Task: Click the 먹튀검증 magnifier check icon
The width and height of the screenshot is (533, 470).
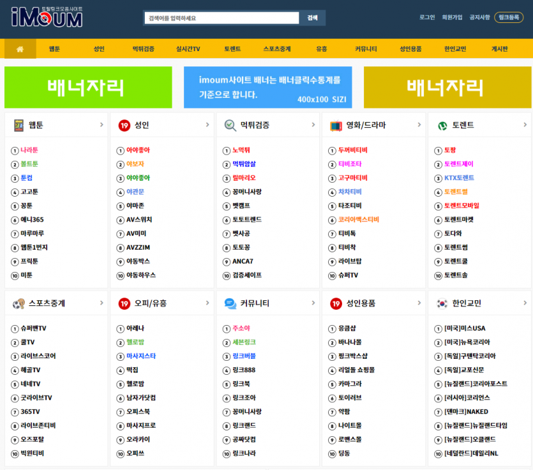Action: [230, 125]
